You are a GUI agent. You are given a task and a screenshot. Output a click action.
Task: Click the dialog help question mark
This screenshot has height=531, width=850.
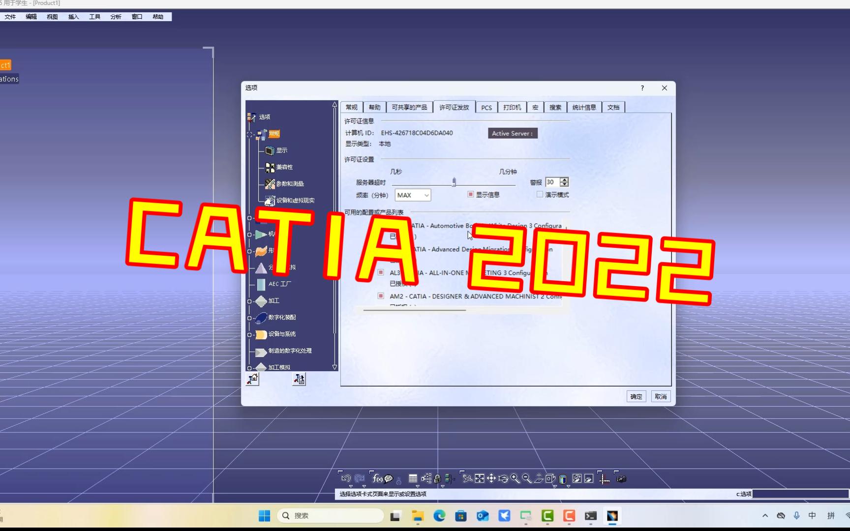coord(642,88)
